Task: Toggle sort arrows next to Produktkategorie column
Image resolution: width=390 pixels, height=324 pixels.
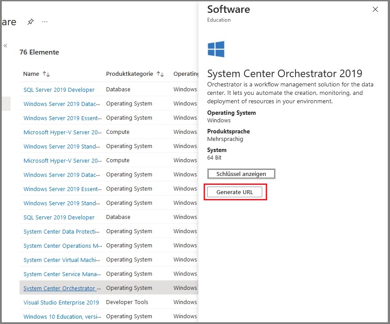Action: point(160,74)
